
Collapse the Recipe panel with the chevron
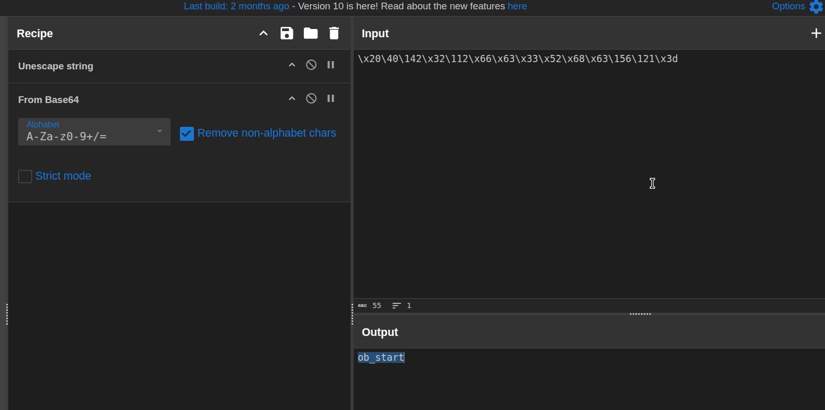[263, 33]
